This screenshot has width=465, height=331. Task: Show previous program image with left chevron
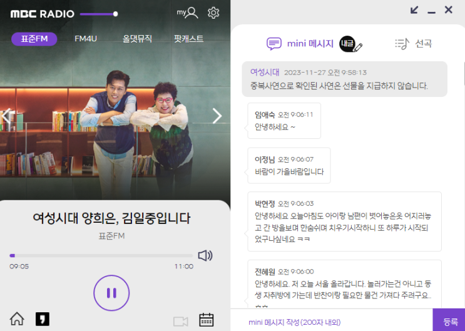click(6, 116)
